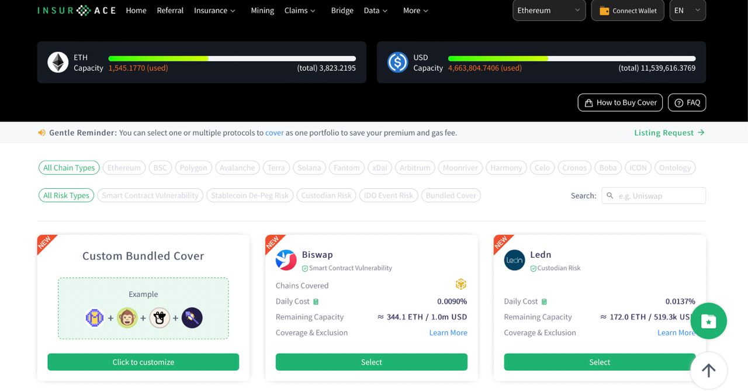748x391 pixels.
Task: Click the protocol search input field
Action: coord(654,196)
